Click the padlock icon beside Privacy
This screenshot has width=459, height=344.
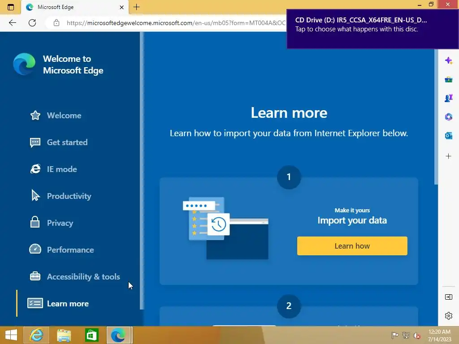point(35,222)
